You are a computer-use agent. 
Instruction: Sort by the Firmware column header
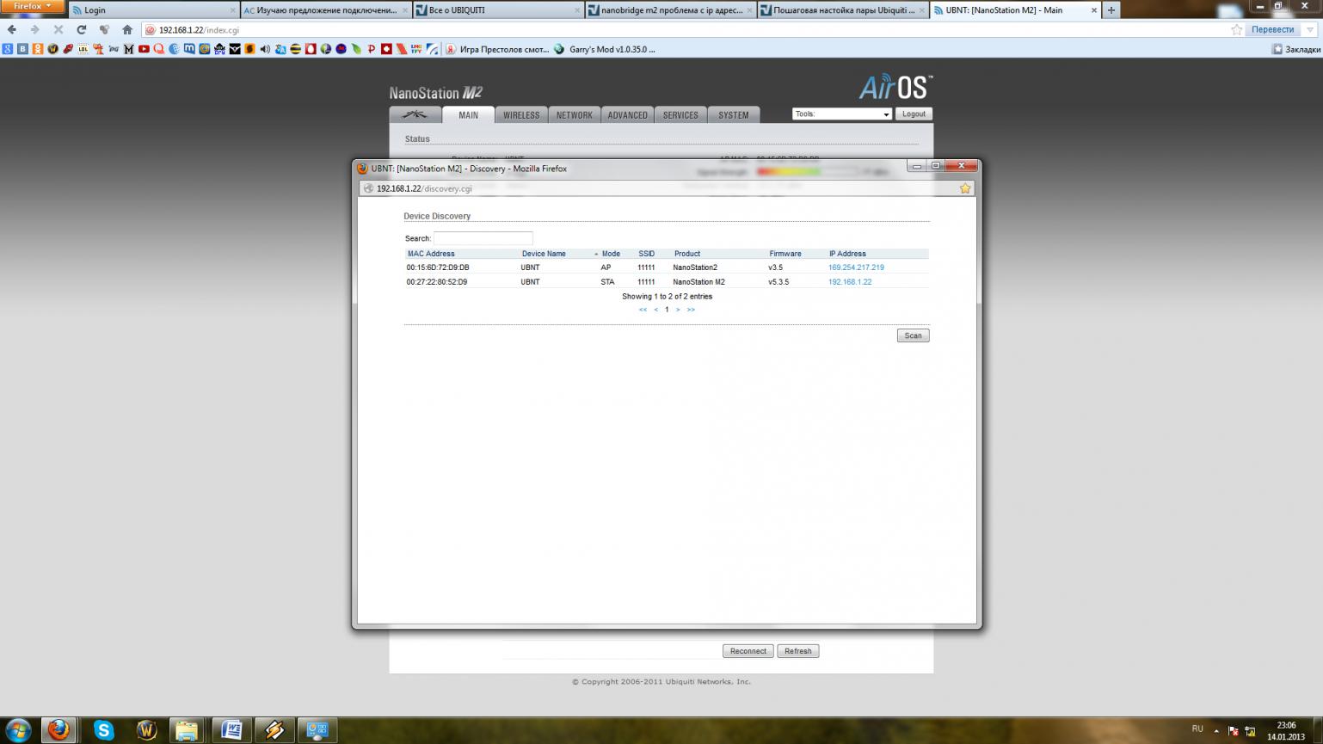tap(785, 254)
